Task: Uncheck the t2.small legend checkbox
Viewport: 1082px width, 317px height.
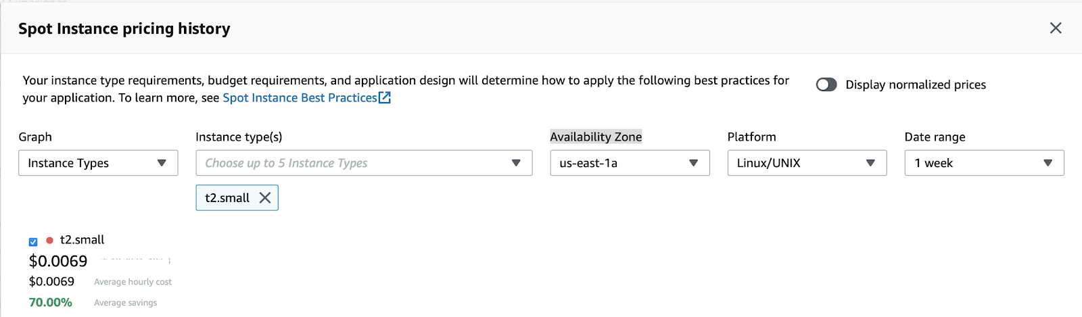Action: coord(33,241)
